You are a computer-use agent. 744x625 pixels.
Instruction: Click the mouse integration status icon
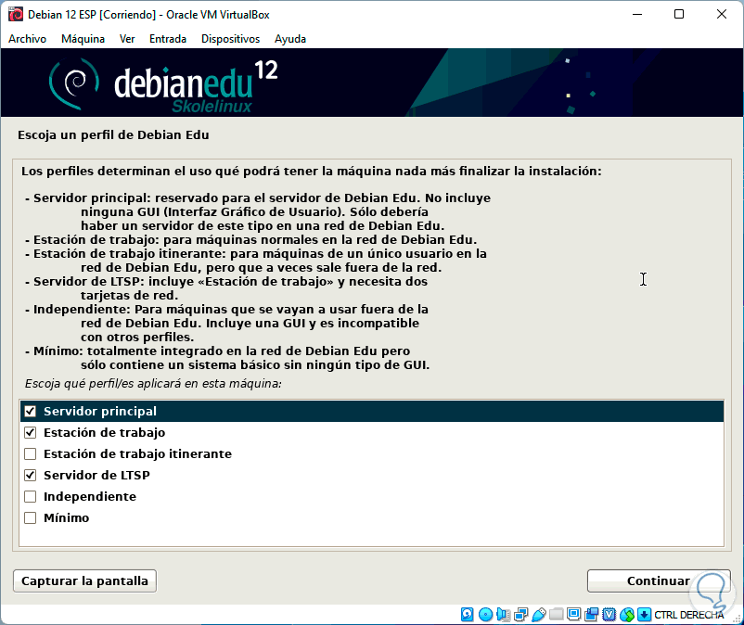[x=627, y=615]
